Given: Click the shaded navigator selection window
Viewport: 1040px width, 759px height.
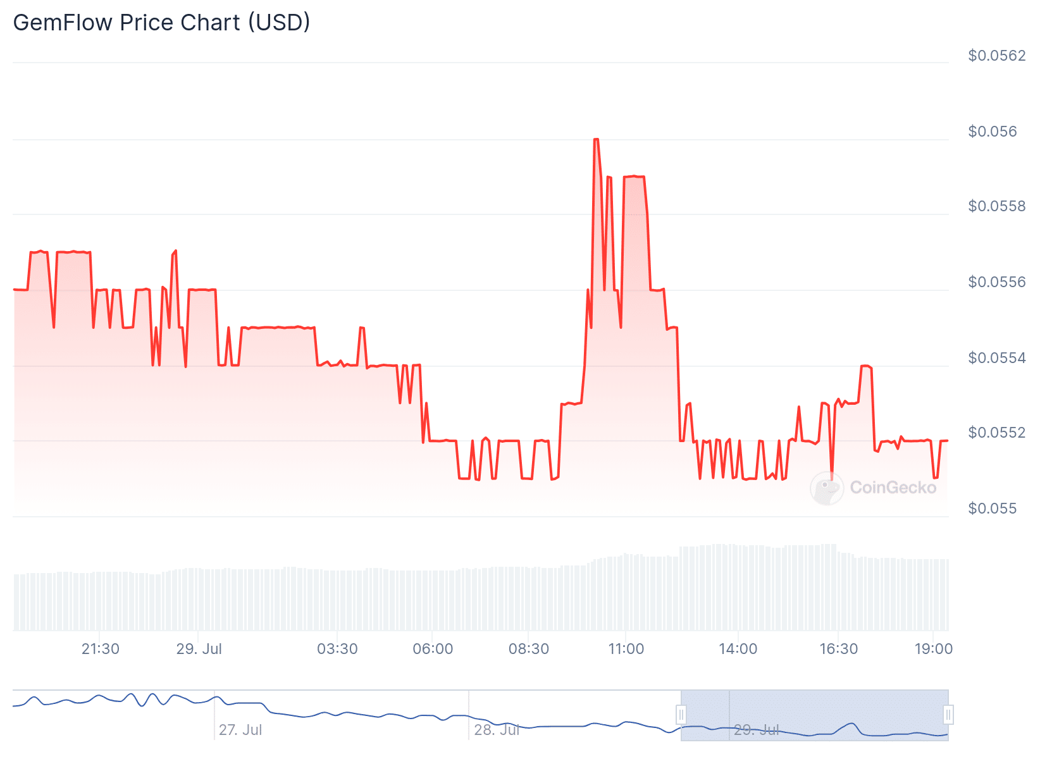Looking at the screenshot, I should (815, 715).
